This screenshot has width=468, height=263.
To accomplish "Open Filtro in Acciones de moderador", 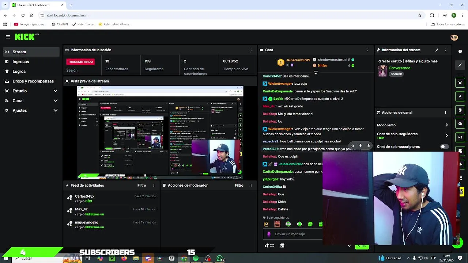I will [x=239, y=186].
